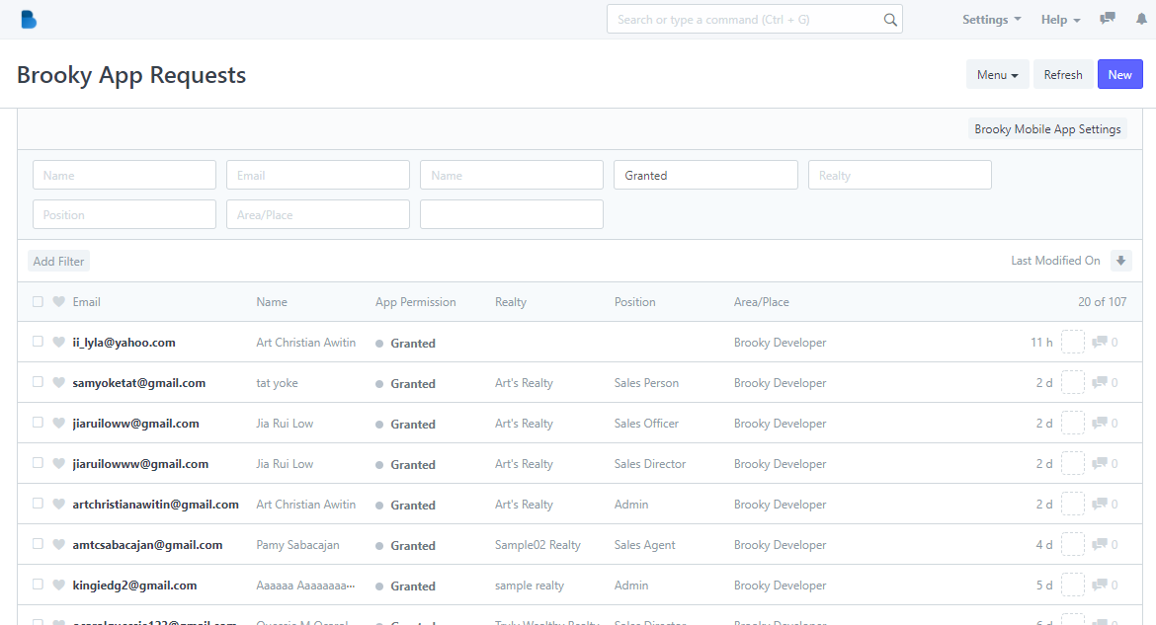This screenshot has width=1156, height=625.
Task: Toggle sort direction arrow button
Action: 1120,261
